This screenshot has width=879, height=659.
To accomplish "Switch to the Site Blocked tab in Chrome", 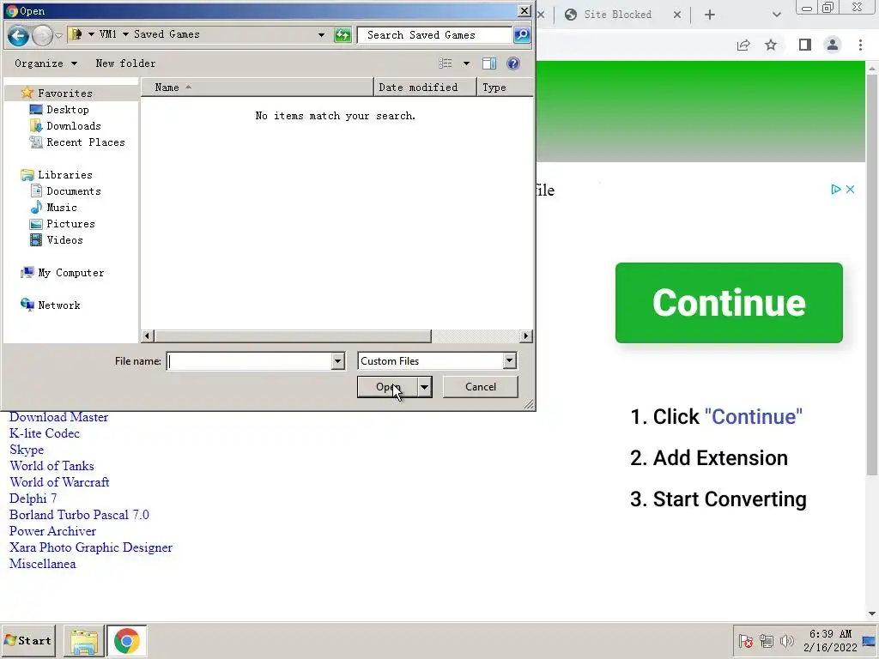I will (x=616, y=15).
